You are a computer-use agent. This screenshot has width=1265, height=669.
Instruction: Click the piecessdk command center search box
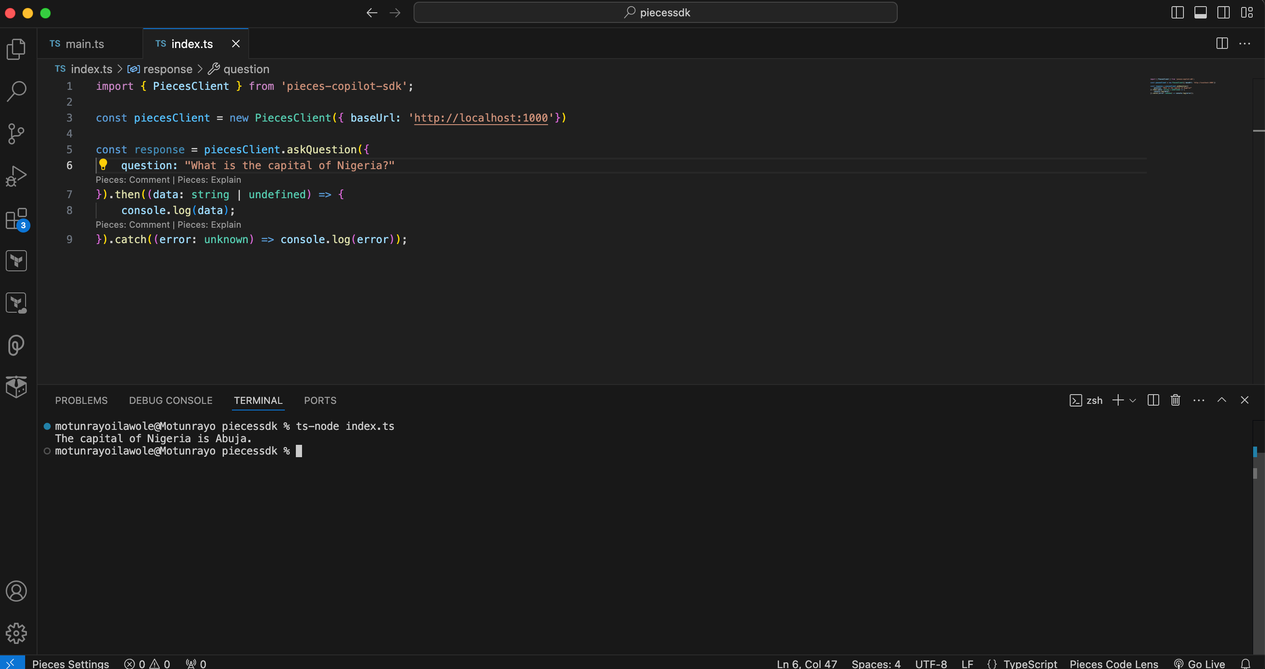click(655, 12)
